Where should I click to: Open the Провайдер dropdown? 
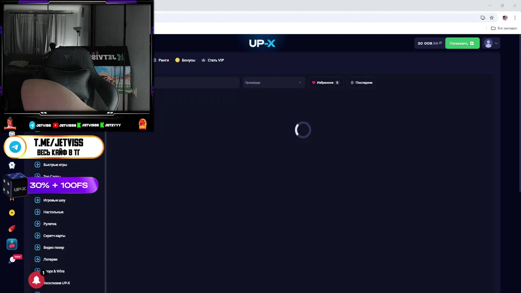pos(274,83)
